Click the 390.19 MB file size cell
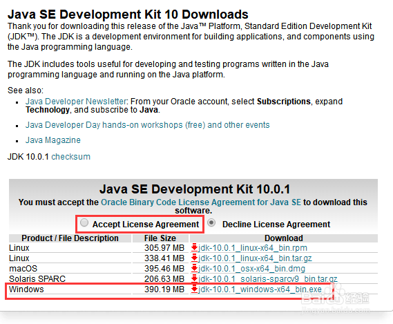Viewport: 393px width, 324px height. [164, 289]
